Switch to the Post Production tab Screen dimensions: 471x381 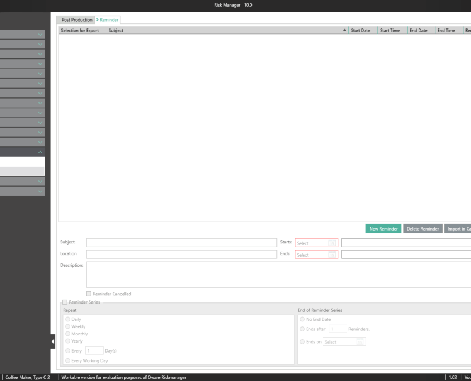tap(77, 20)
